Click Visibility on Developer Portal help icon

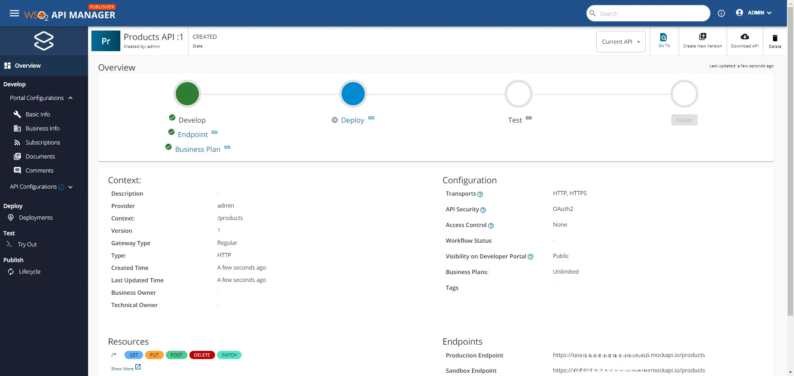click(531, 257)
